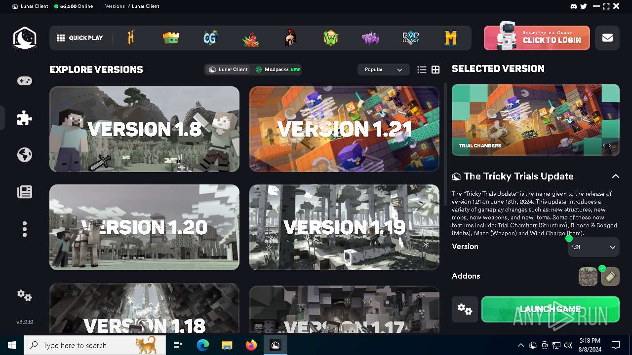Viewport: 632px width, 355px height.
Task: Select the yellow M server icon
Action: [451, 38]
